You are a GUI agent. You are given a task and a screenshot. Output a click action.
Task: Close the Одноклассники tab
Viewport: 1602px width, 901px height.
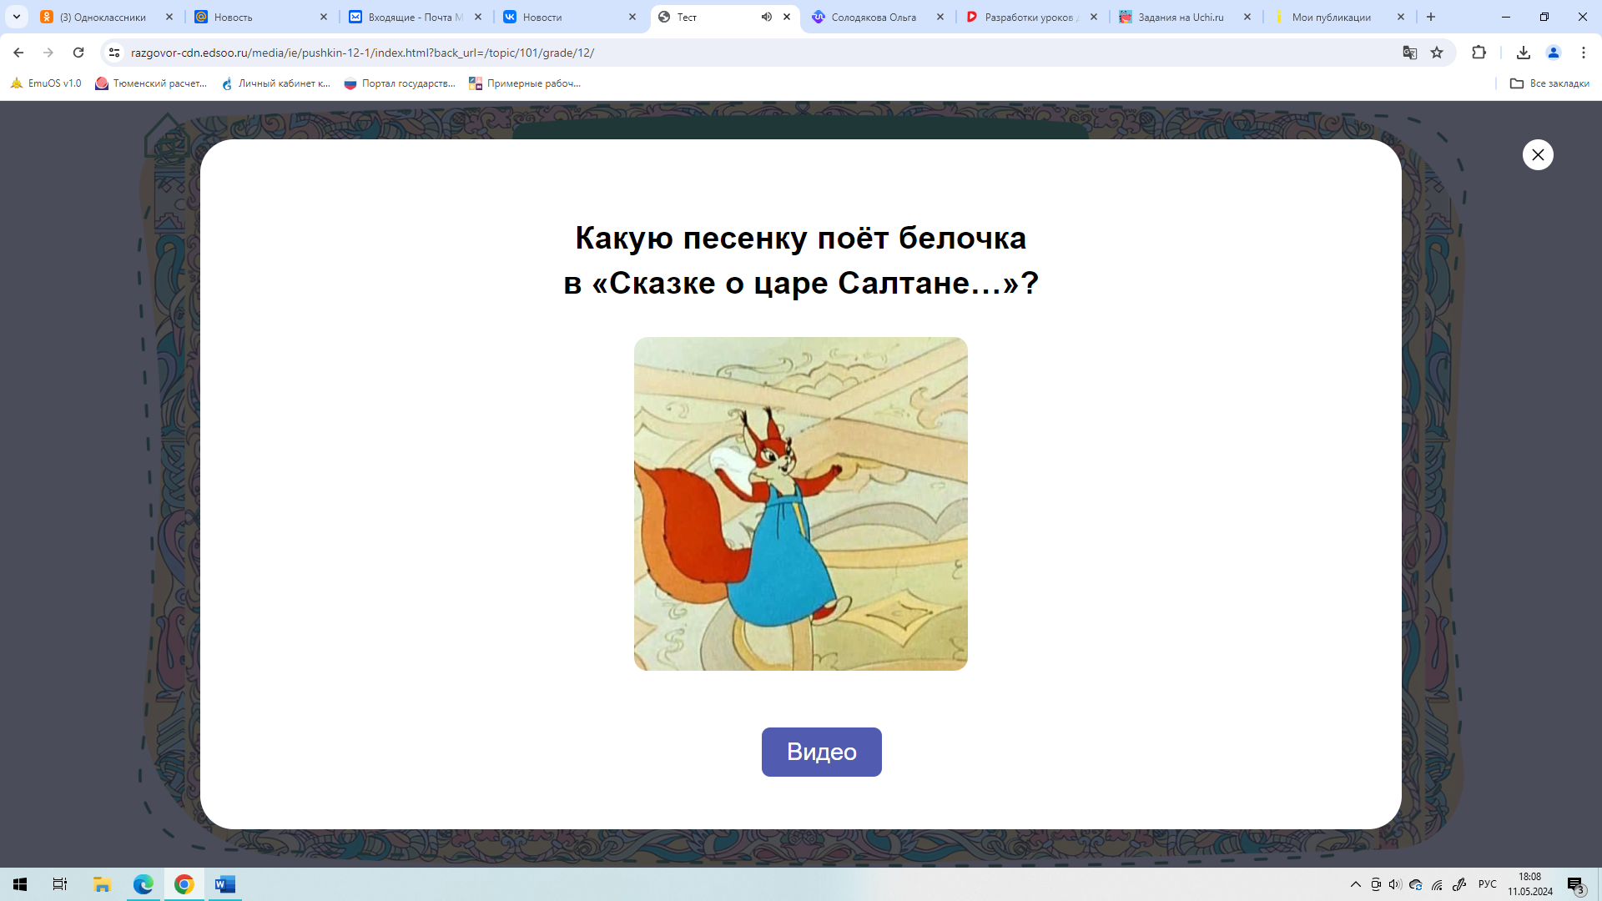pos(169,17)
